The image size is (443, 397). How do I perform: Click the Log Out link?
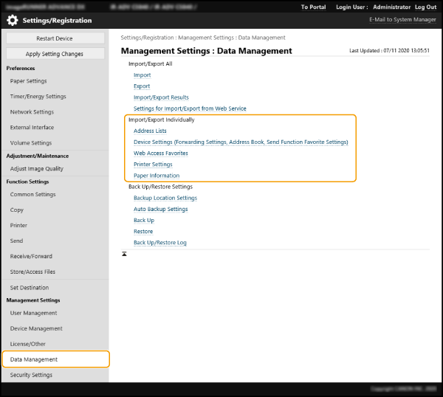click(x=425, y=7)
